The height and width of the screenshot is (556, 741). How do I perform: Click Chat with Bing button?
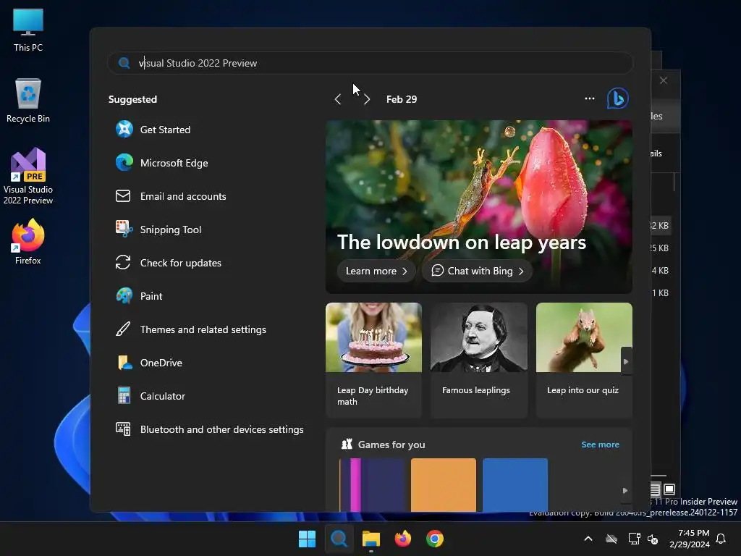(478, 271)
